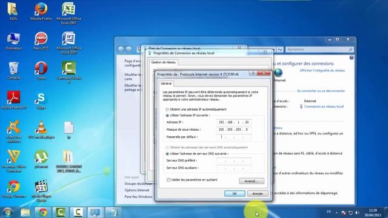Select the folder icon in the desktop's top-left corner
Viewport: 388px width, 218px height.
[x=13, y=12]
